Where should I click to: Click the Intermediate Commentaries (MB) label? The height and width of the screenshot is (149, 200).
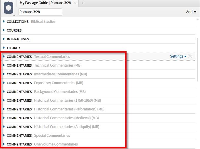point(60,74)
